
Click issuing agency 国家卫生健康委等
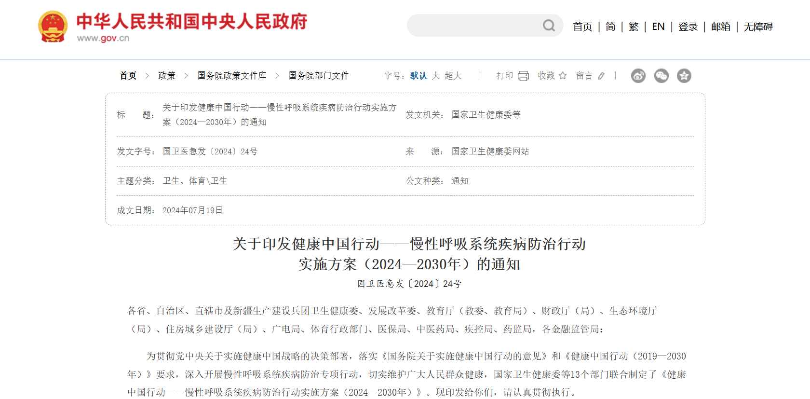[x=486, y=115]
